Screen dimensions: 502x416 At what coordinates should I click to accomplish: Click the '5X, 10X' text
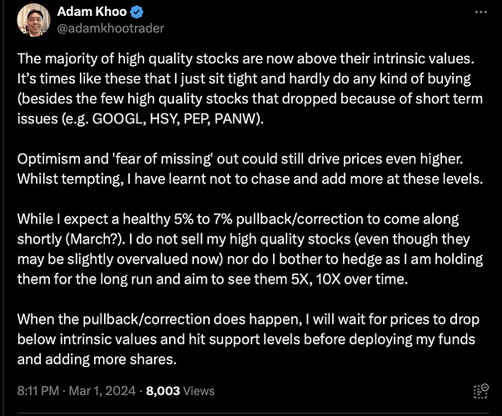[316, 279]
